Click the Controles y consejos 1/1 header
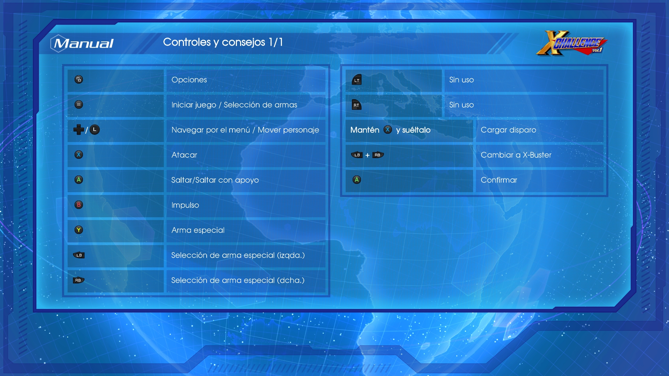The height and width of the screenshot is (376, 669). pyautogui.click(x=223, y=42)
